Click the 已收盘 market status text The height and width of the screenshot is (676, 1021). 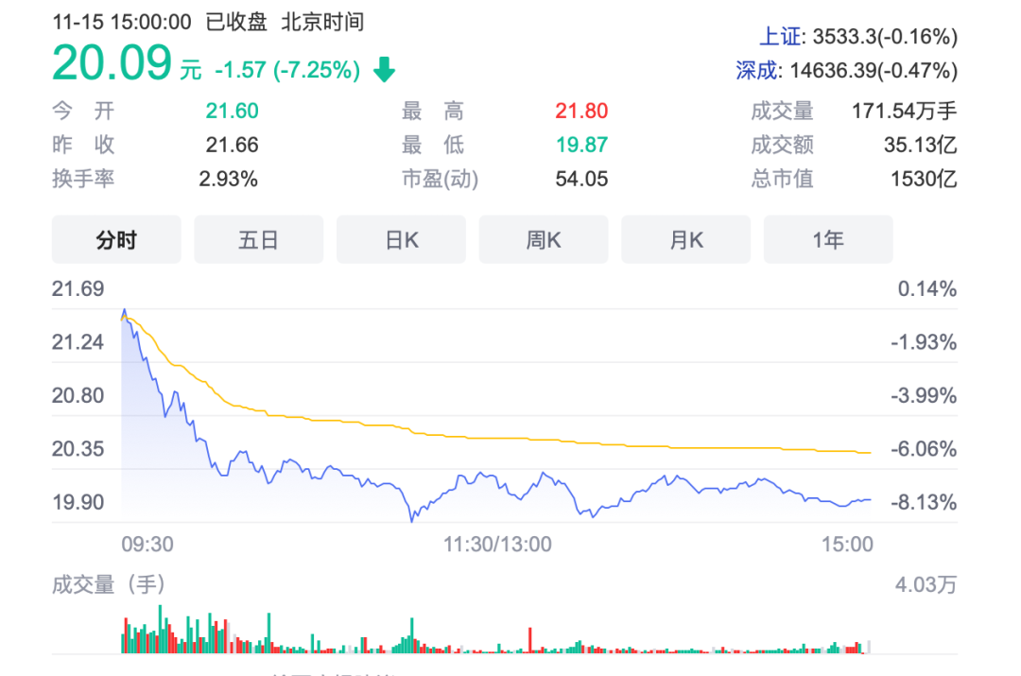pyautogui.click(x=236, y=22)
